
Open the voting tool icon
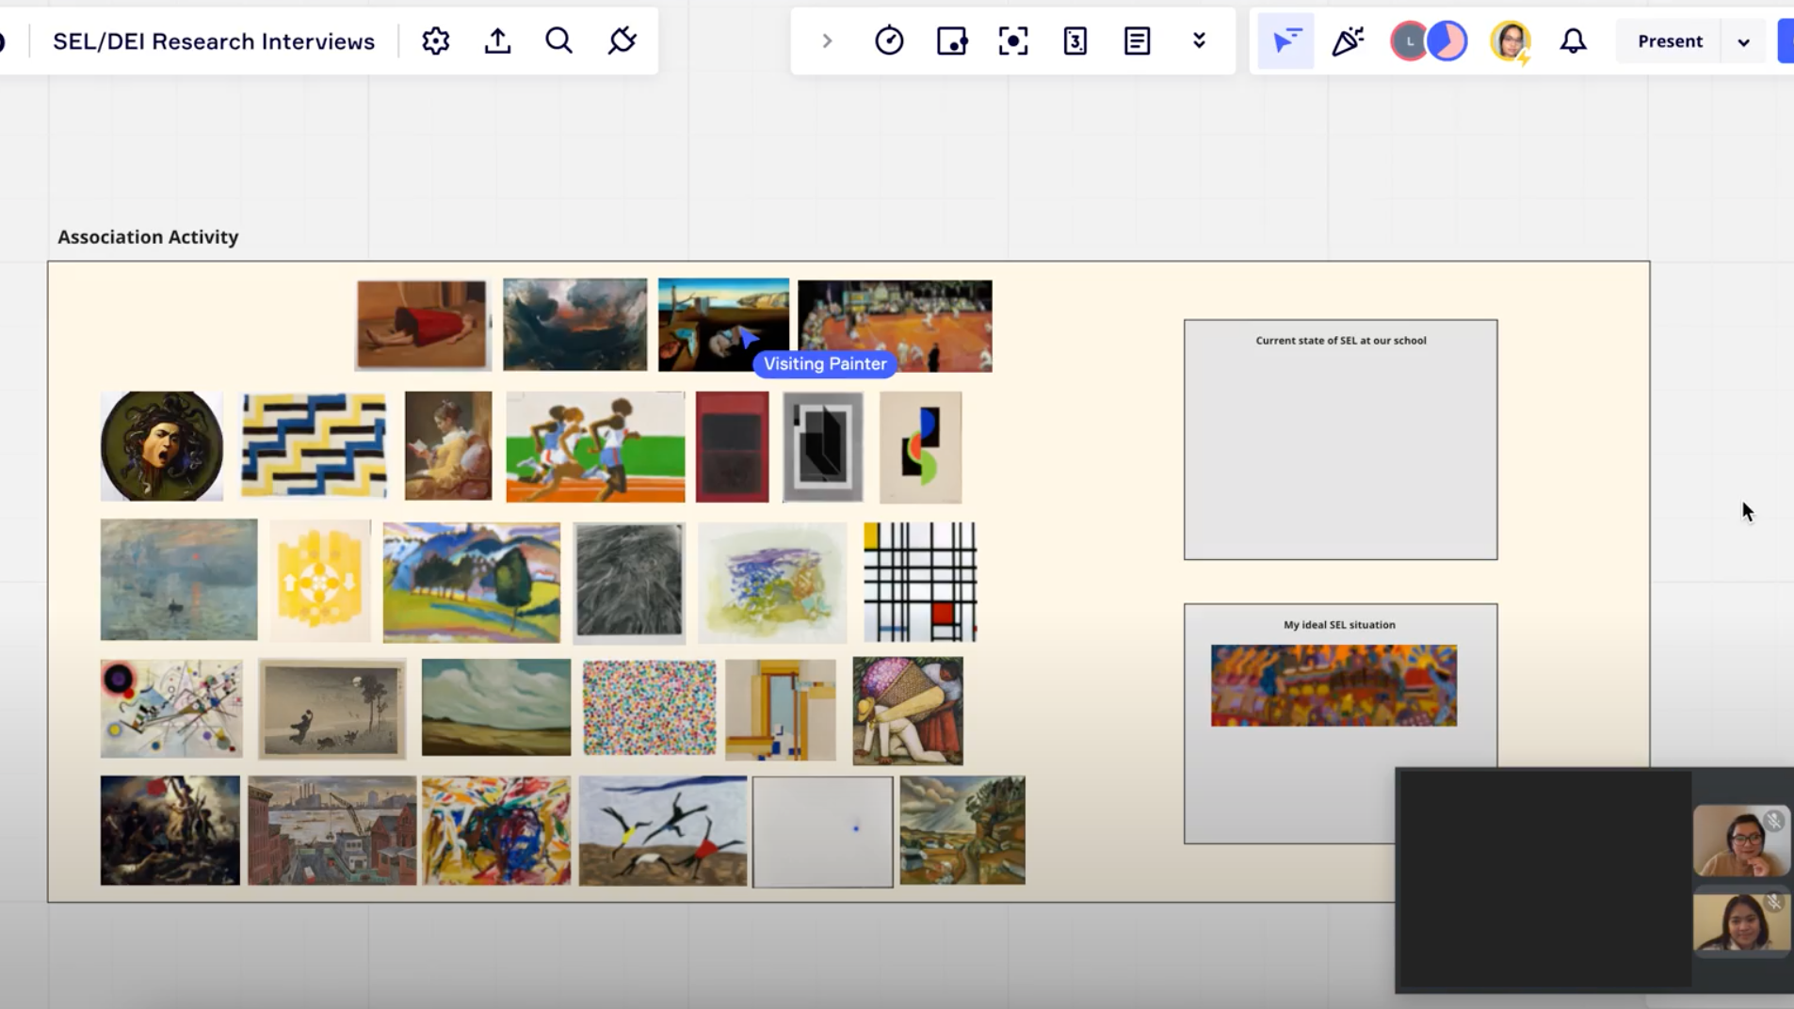(951, 41)
